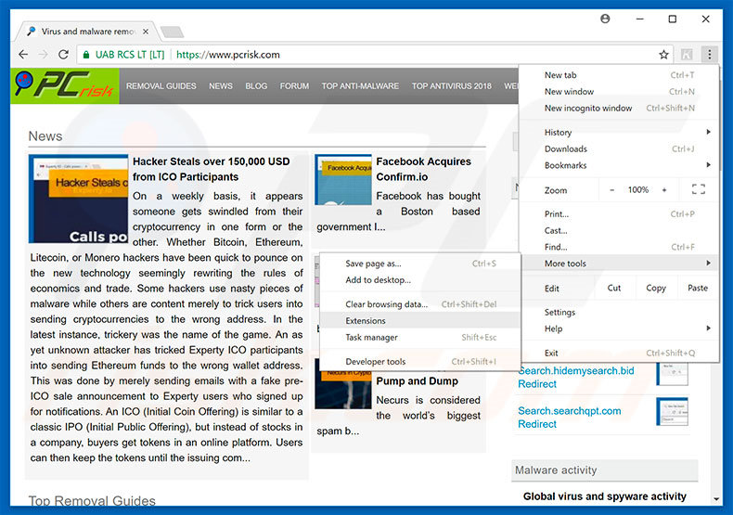The width and height of the screenshot is (733, 515).
Task: Expand the Help submenu arrow
Action: (x=708, y=328)
